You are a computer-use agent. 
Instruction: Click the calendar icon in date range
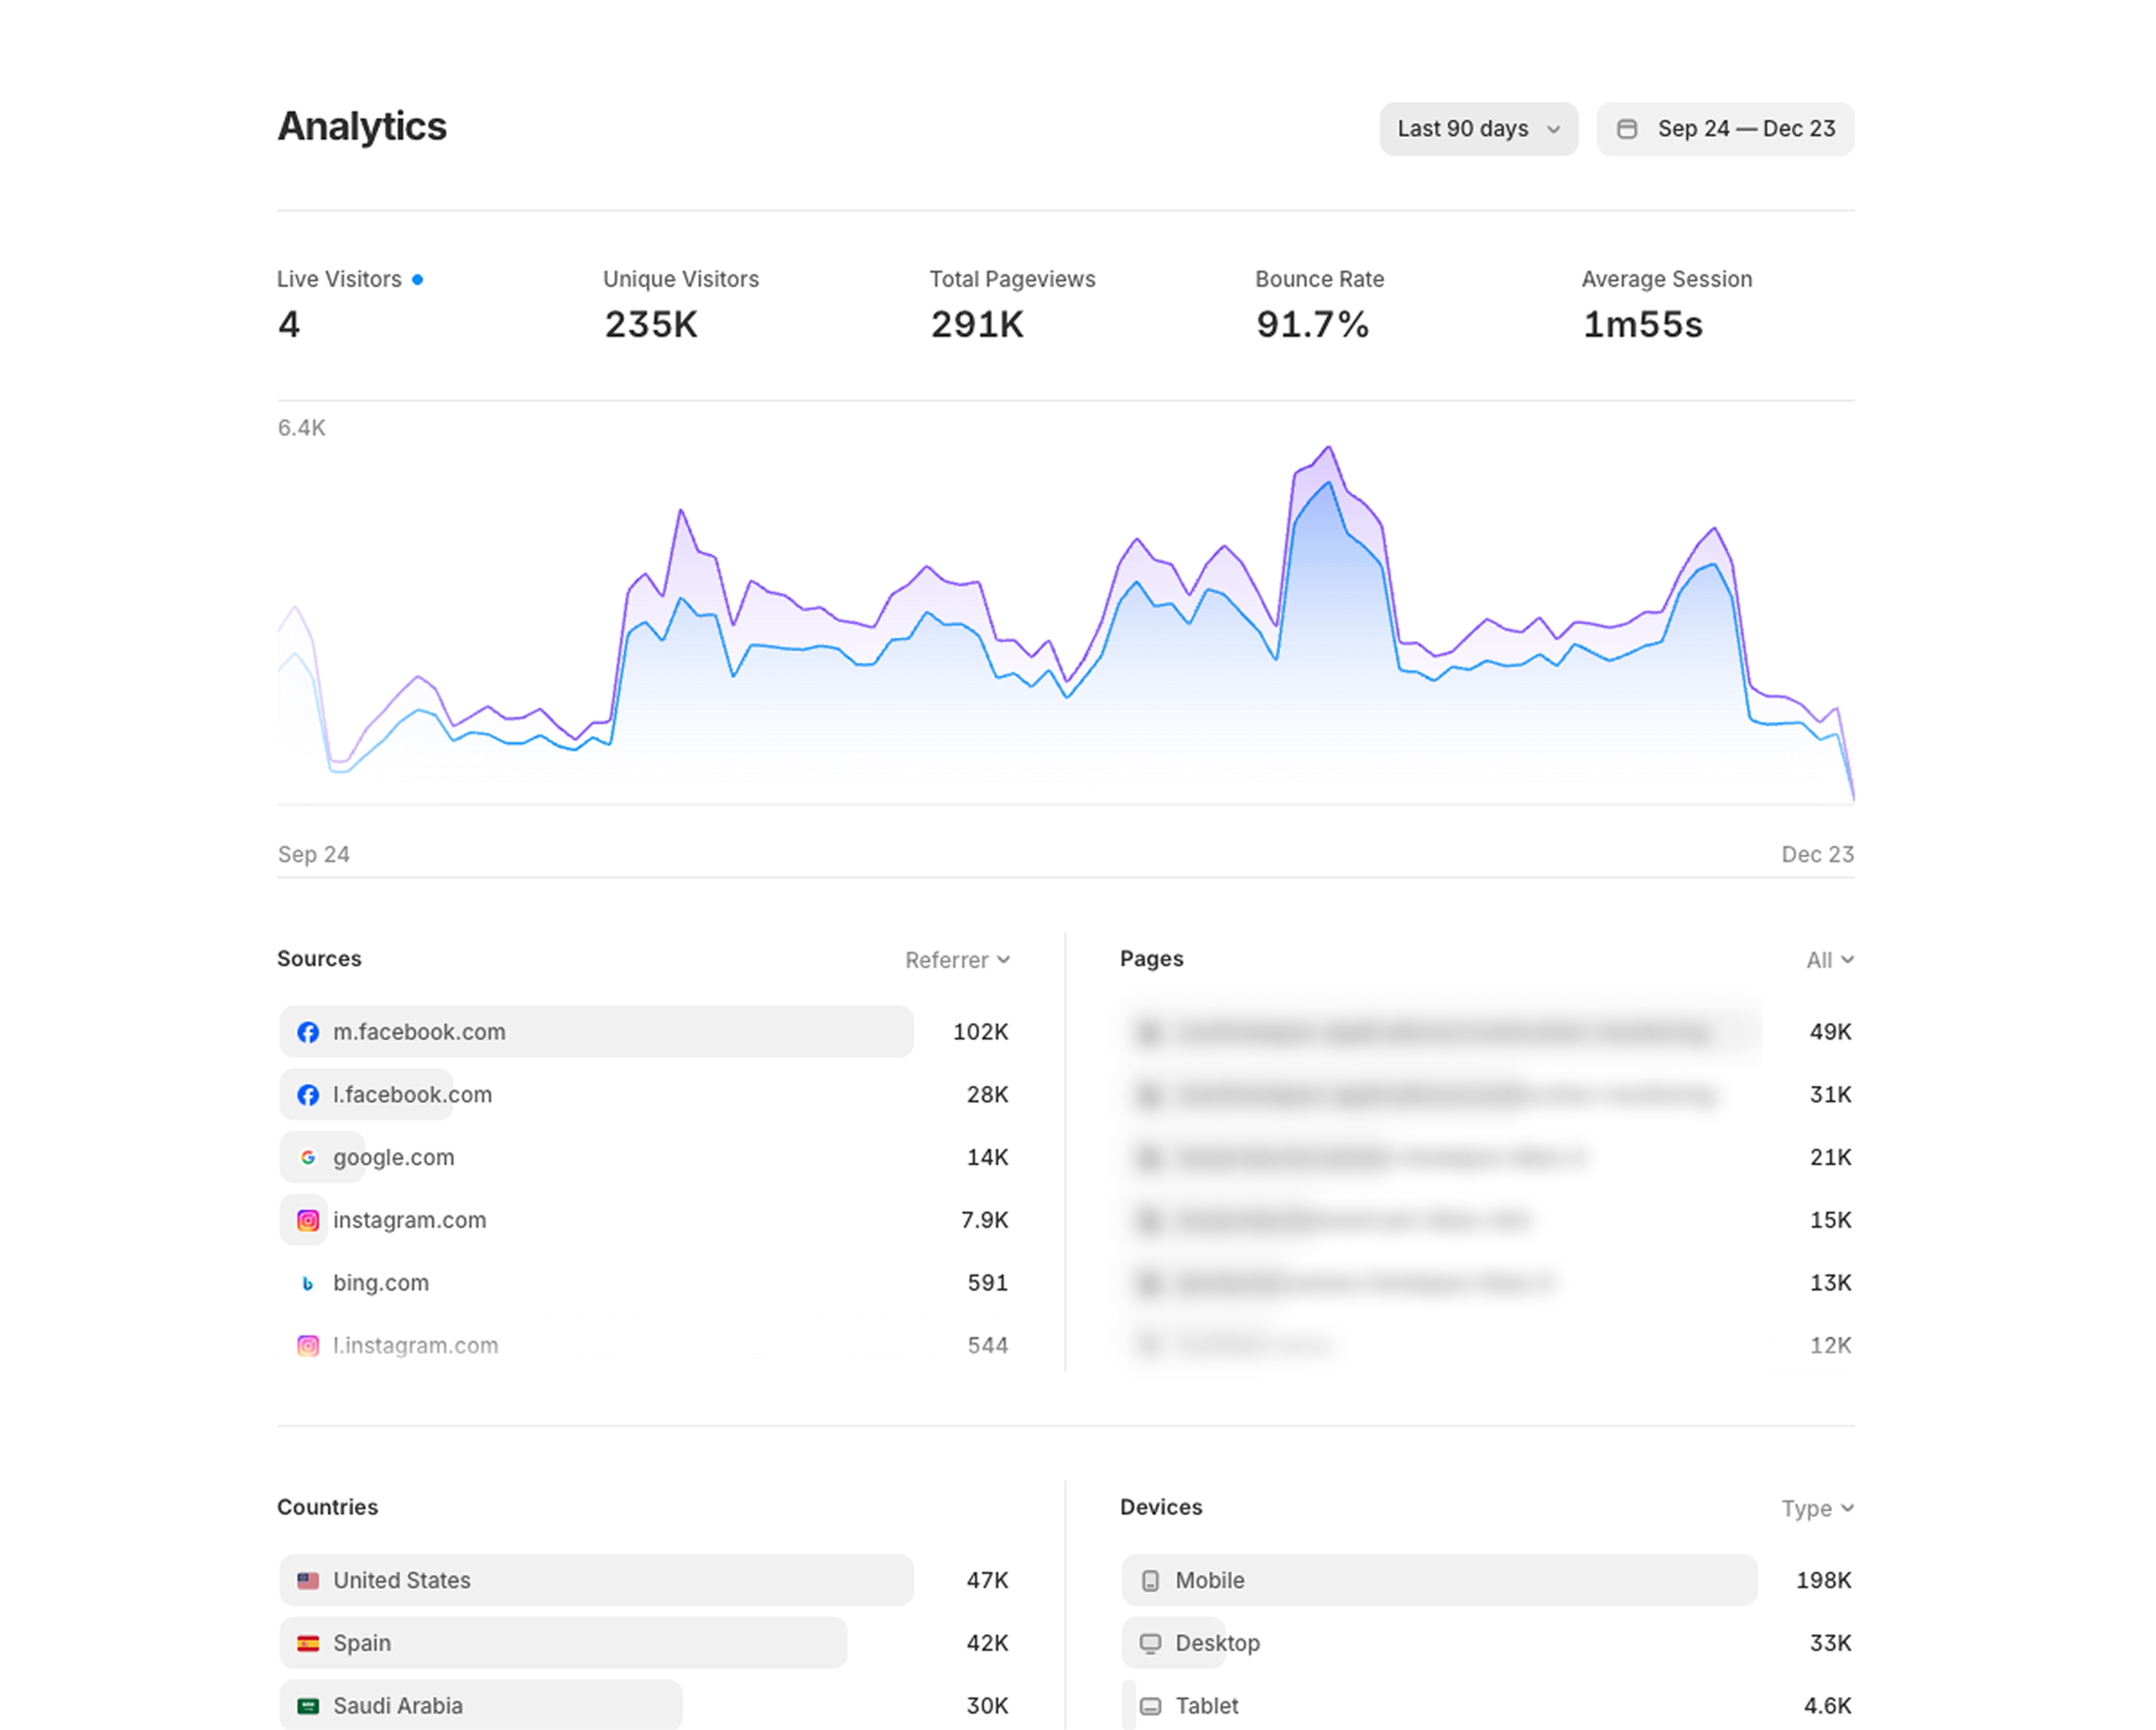pyautogui.click(x=1627, y=129)
